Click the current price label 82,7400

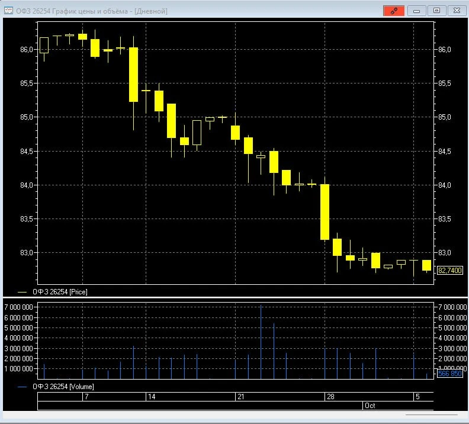(x=450, y=271)
